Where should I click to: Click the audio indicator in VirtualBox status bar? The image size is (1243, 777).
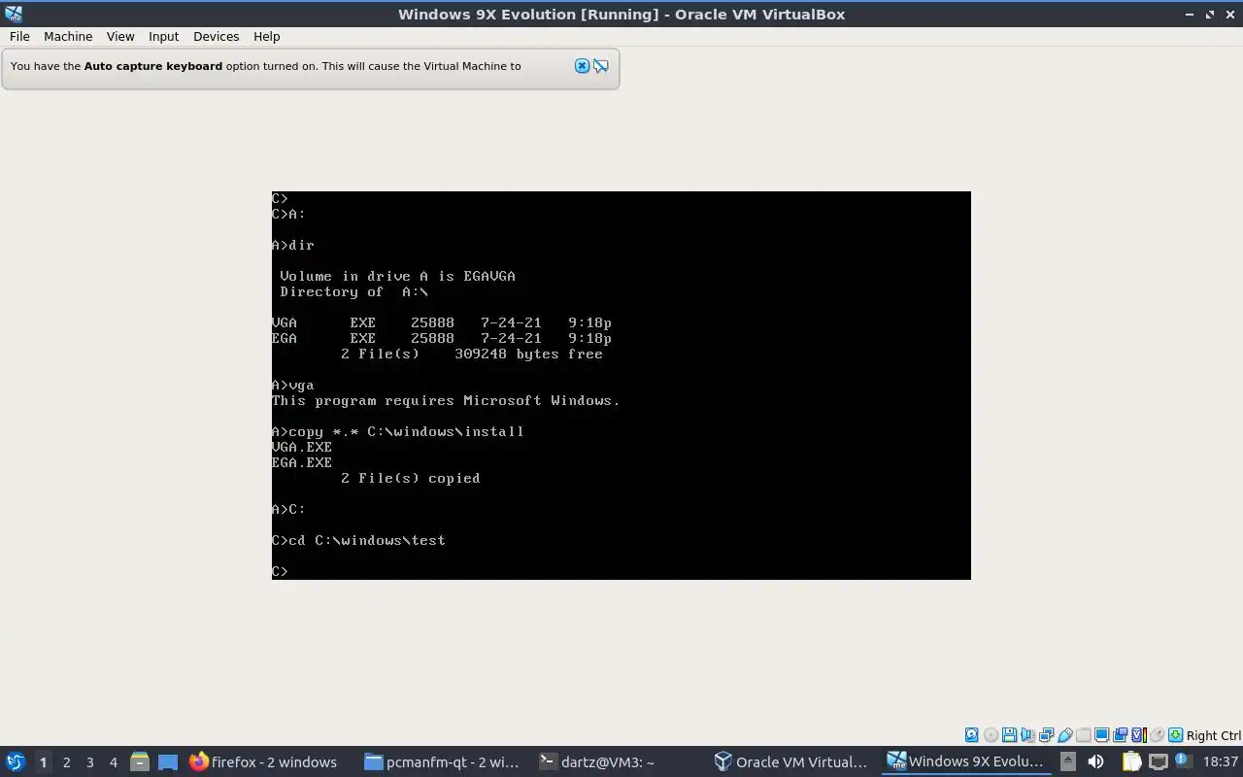coord(1027,735)
